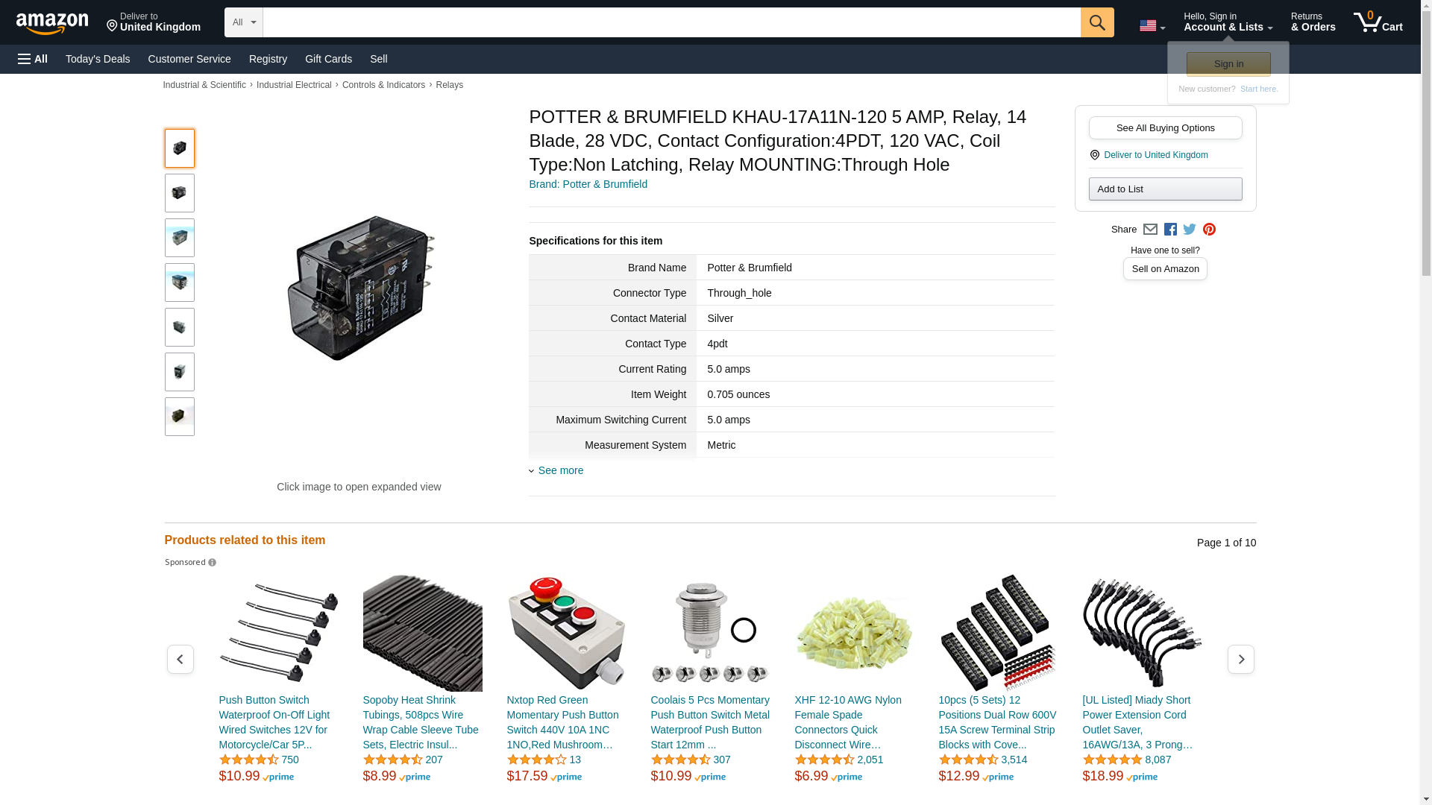Image resolution: width=1432 pixels, height=805 pixels.
Task: Share product on Facebook icon
Action: point(1170,230)
